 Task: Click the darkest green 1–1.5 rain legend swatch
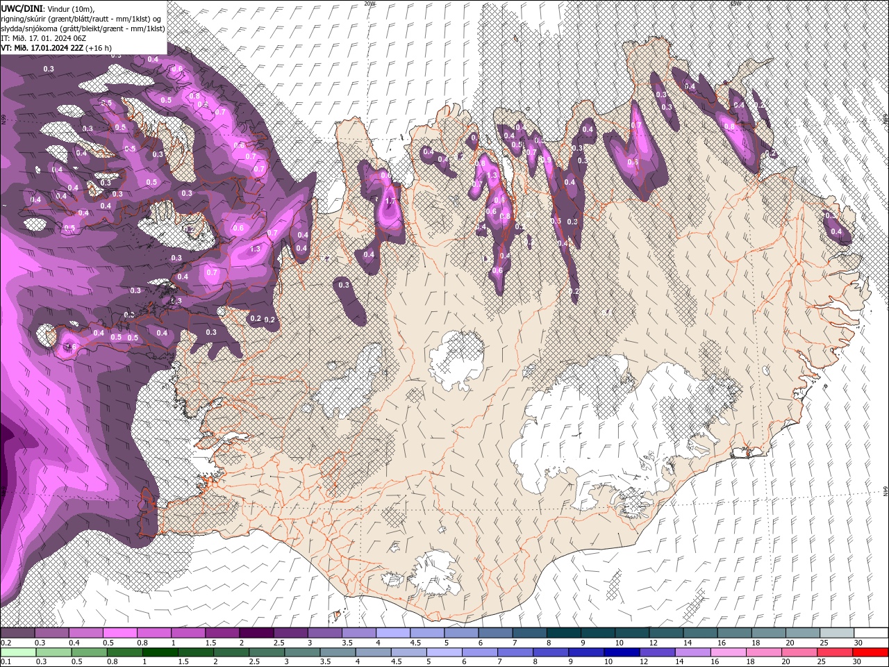point(160,652)
